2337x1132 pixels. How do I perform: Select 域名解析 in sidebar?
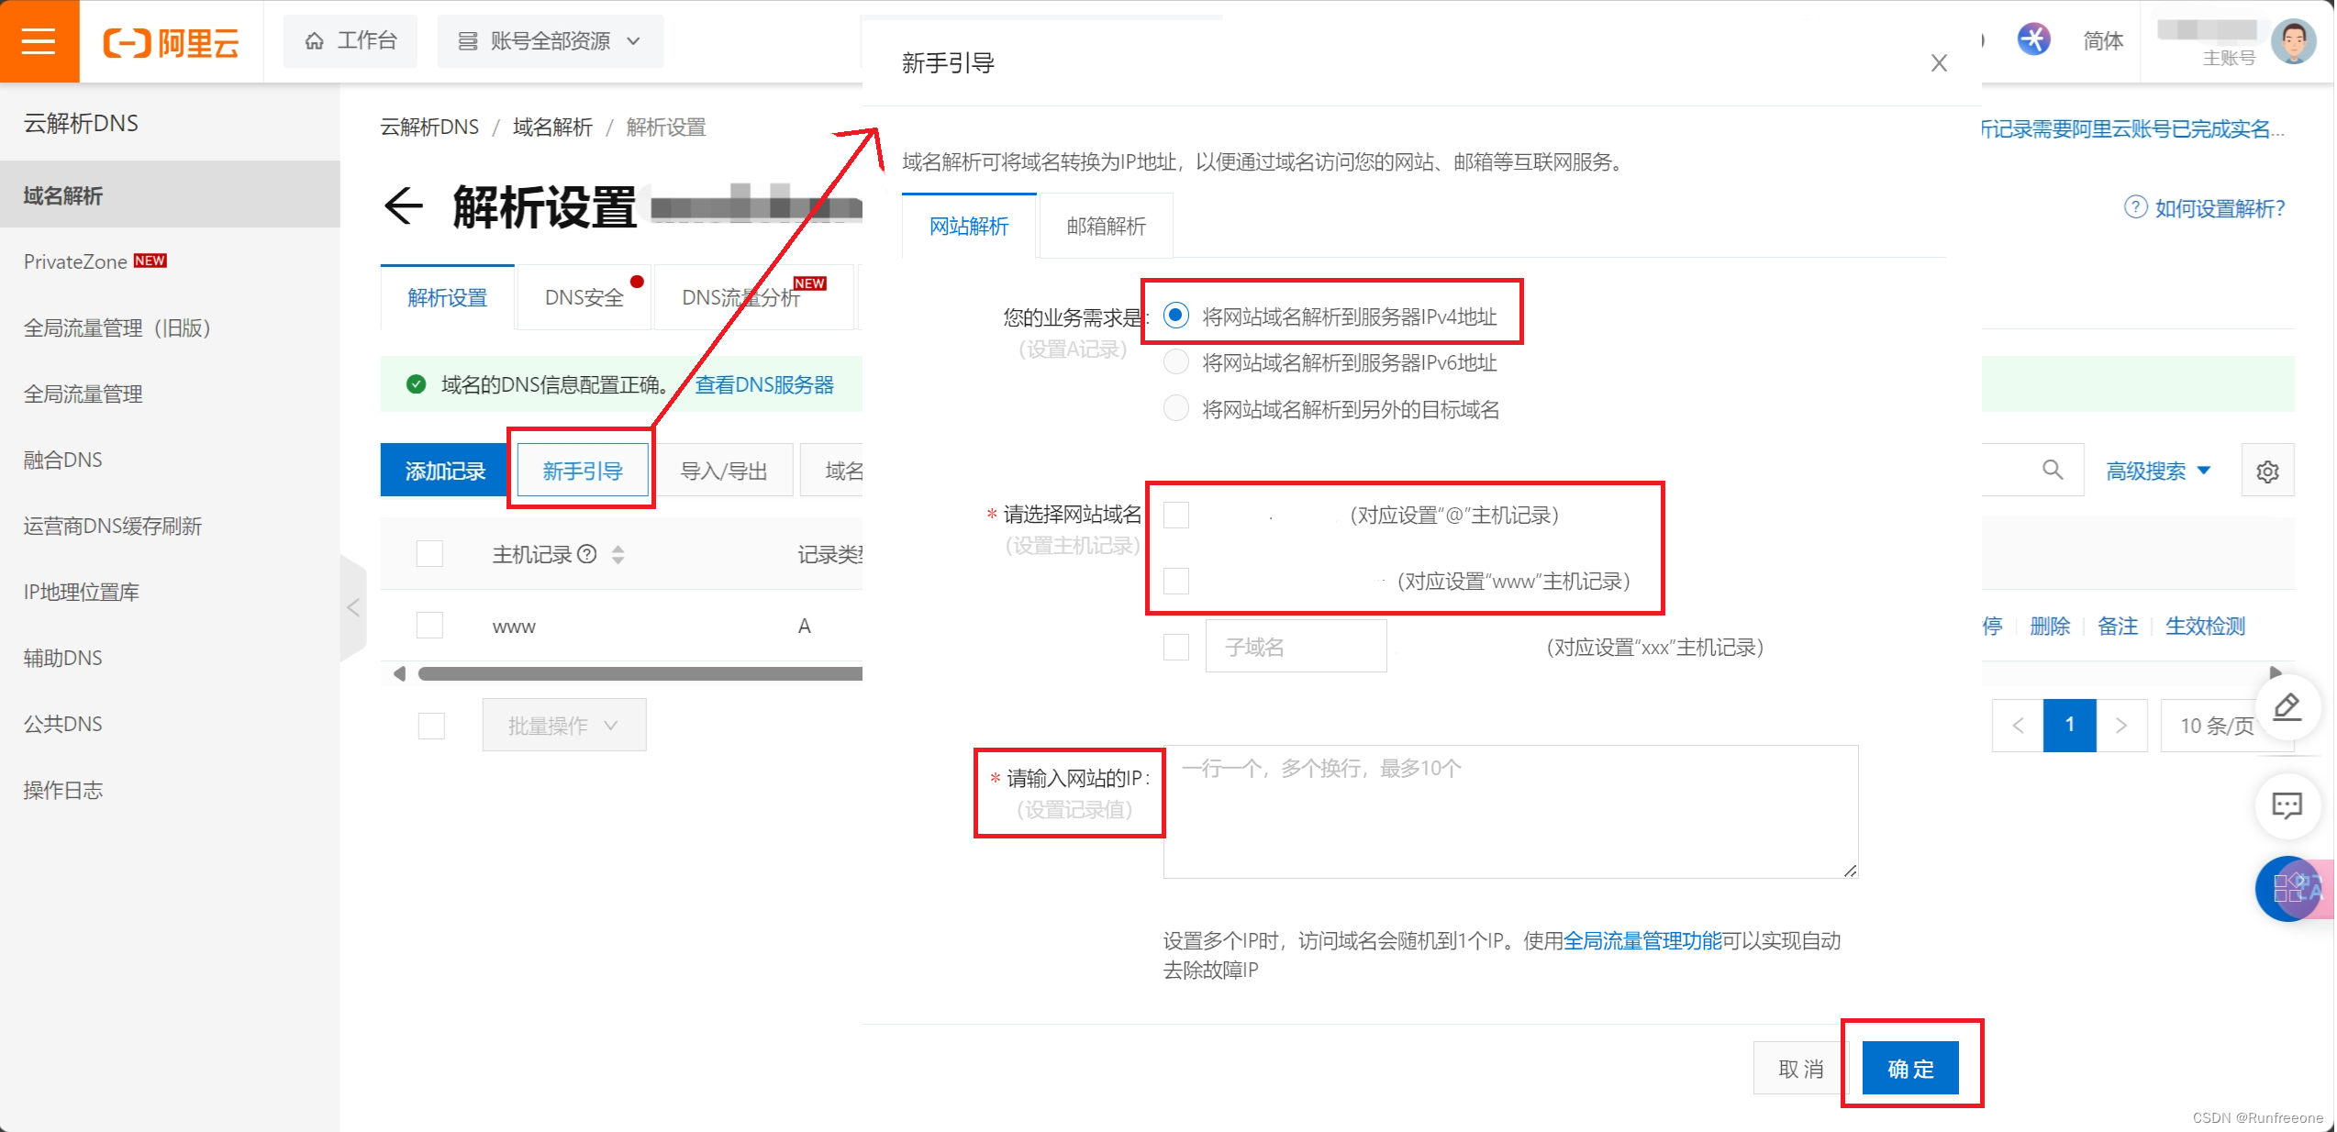[x=170, y=195]
